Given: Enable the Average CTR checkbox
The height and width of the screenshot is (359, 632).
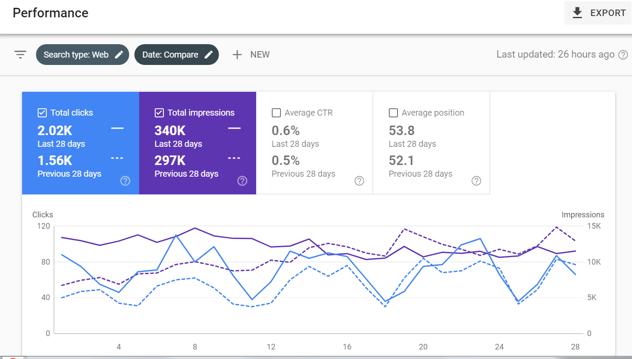Looking at the screenshot, I should [276, 113].
